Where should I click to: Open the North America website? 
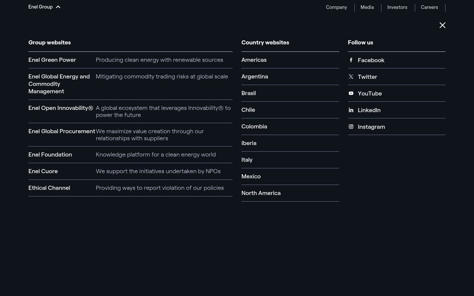[x=261, y=193]
